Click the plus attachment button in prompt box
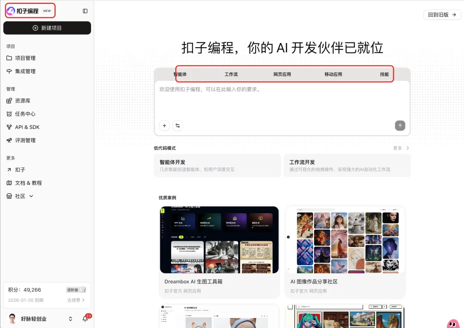This screenshot has height=328, width=464. coord(165,126)
